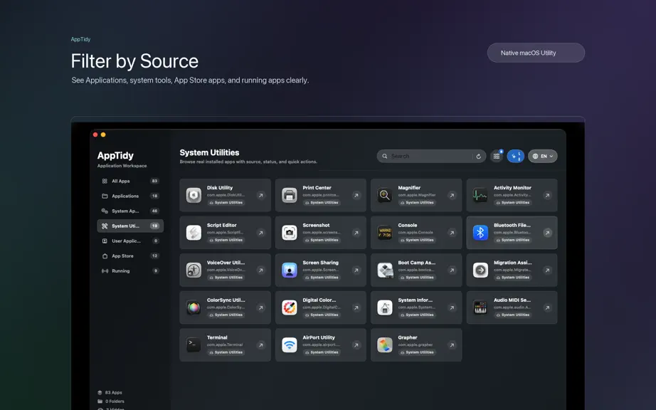Open Disk Utility app icon
The height and width of the screenshot is (410, 656).
[194, 195]
